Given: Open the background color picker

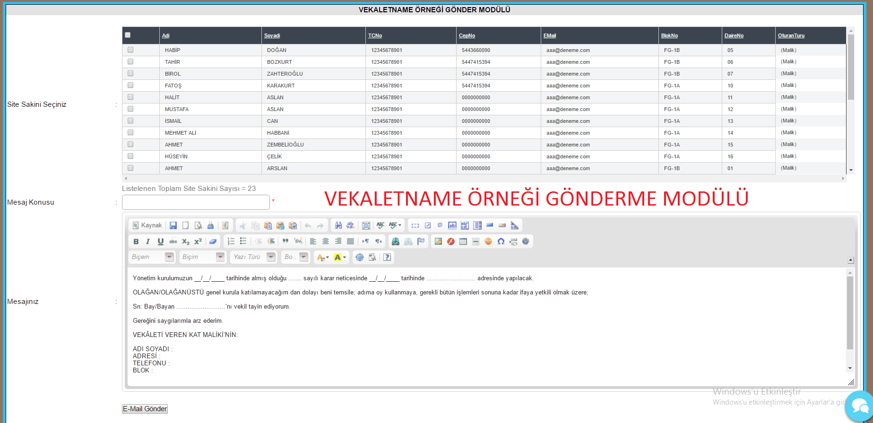Looking at the screenshot, I should [x=340, y=257].
